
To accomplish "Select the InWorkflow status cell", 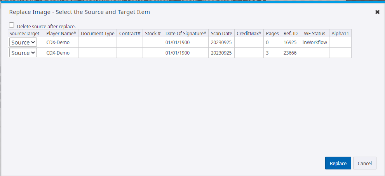I will pyautogui.click(x=315, y=42).
